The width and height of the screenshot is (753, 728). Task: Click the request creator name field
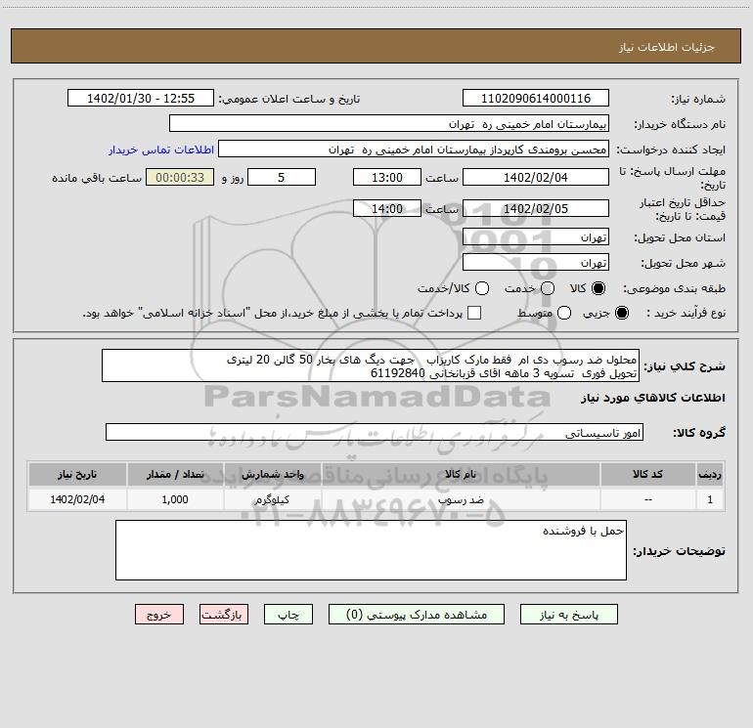point(414,149)
